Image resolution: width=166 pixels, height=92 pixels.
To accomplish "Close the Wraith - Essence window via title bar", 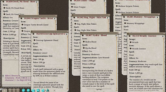I will click(164, 33).
